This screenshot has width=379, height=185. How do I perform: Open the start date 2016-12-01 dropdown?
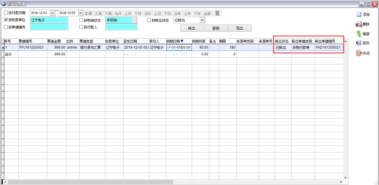[52, 13]
